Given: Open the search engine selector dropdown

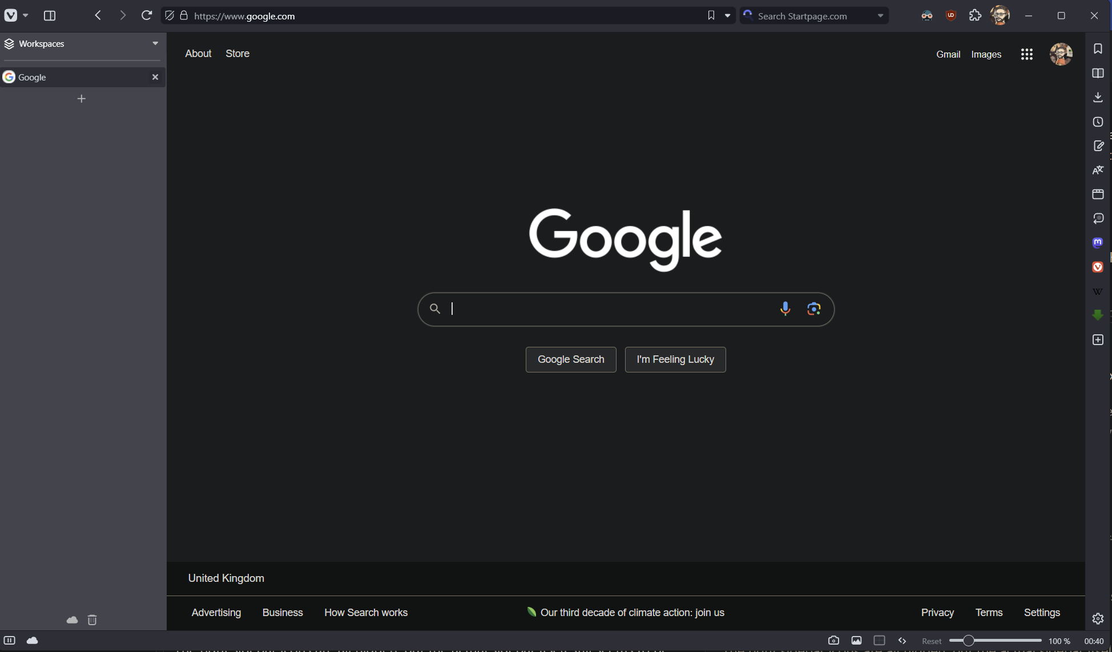Looking at the screenshot, I should pos(880,15).
